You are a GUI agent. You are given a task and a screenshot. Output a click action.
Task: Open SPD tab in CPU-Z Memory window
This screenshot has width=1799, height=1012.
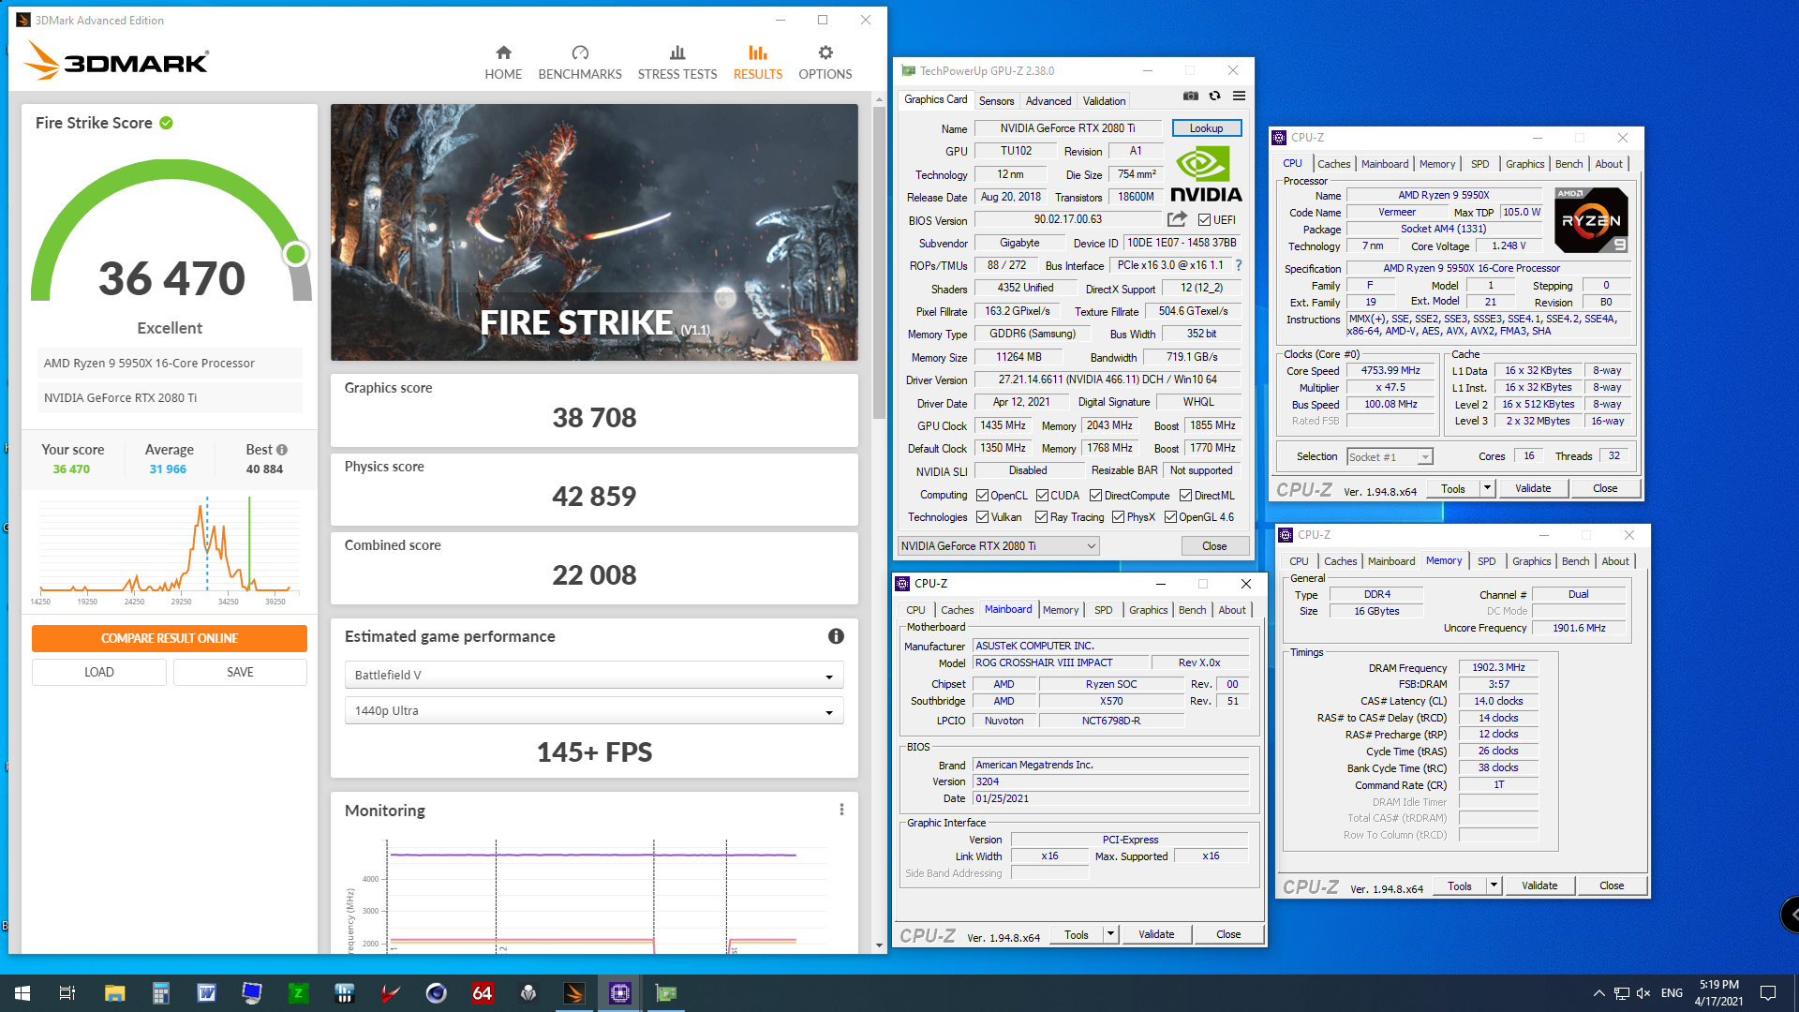click(x=1486, y=561)
